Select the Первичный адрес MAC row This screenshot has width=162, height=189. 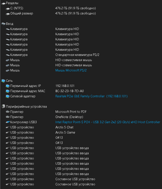(x=26, y=91)
